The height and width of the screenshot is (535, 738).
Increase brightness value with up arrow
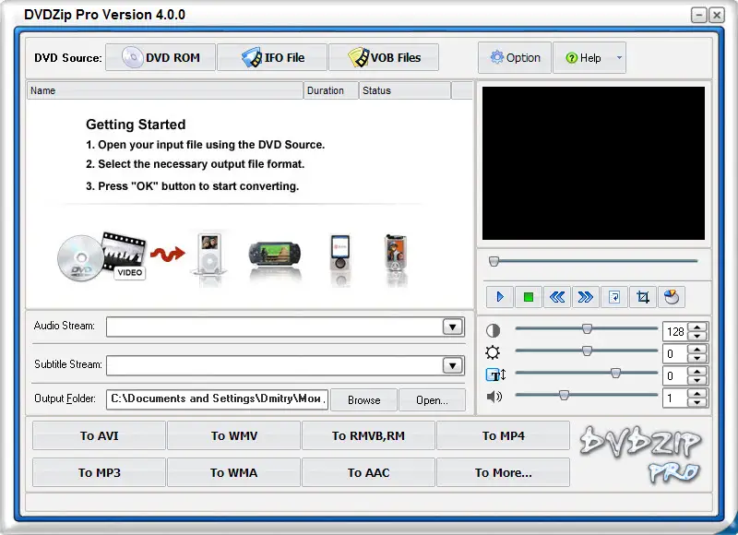point(697,350)
